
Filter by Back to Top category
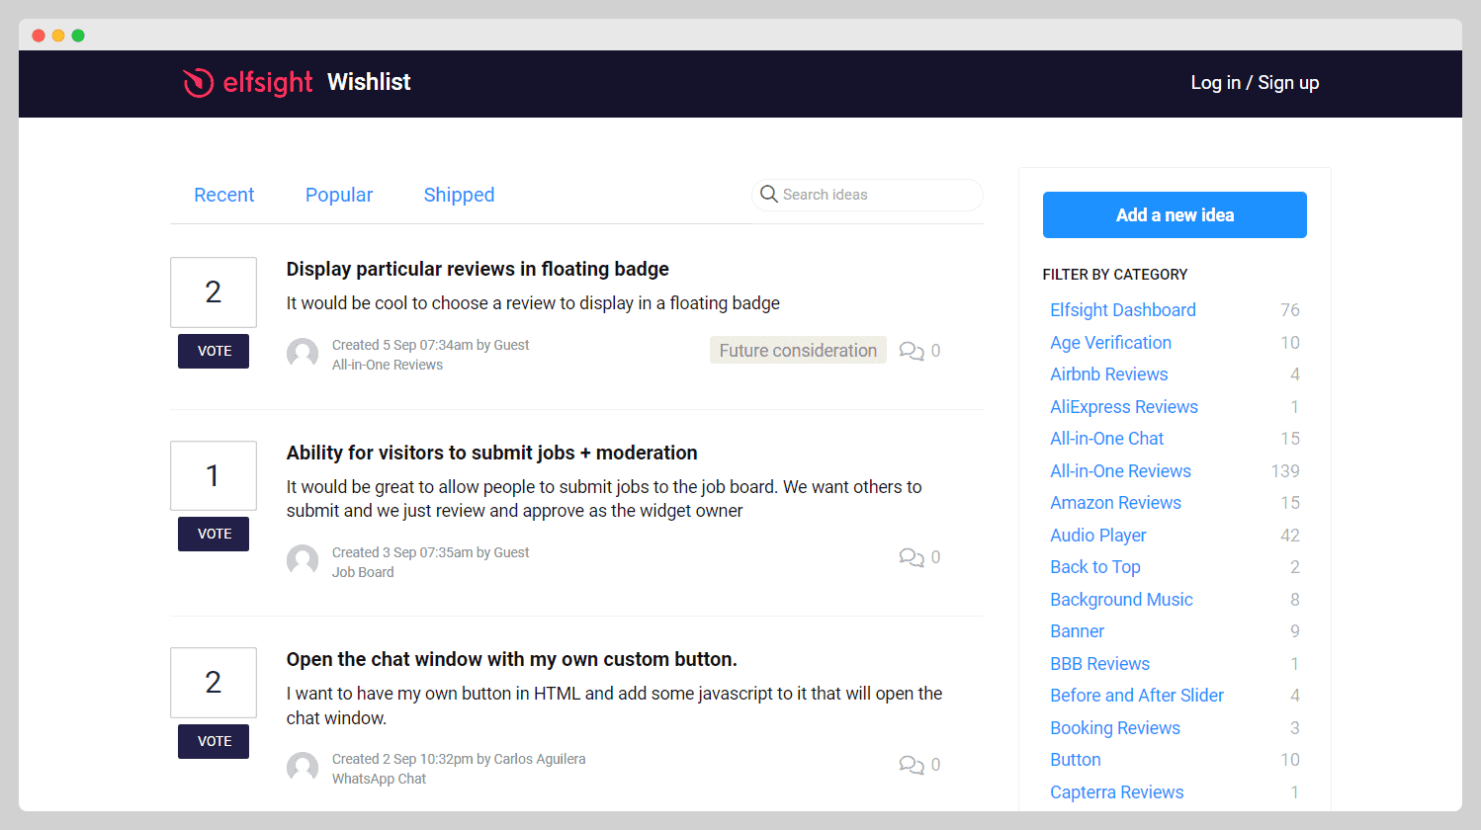click(1095, 567)
